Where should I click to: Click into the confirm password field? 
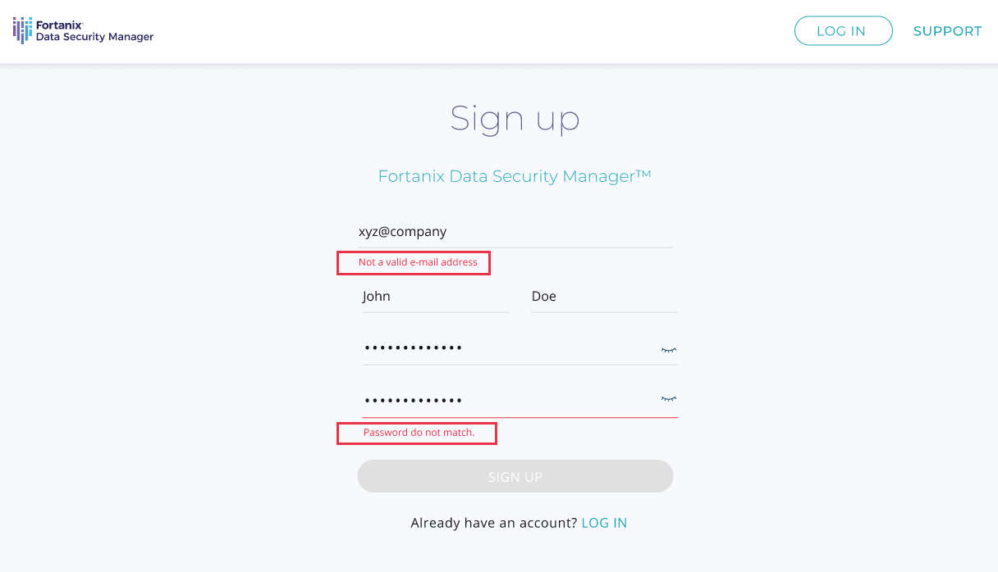[509, 400]
